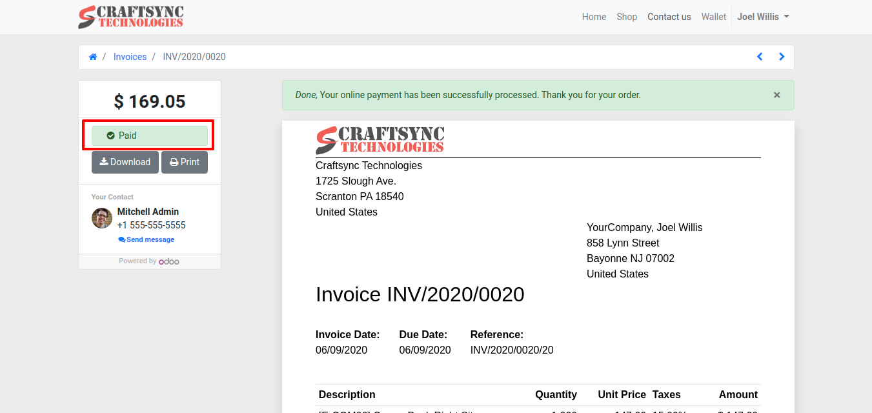The image size is (872, 413).
Task: Open the Contact us page
Action: point(669,17)
